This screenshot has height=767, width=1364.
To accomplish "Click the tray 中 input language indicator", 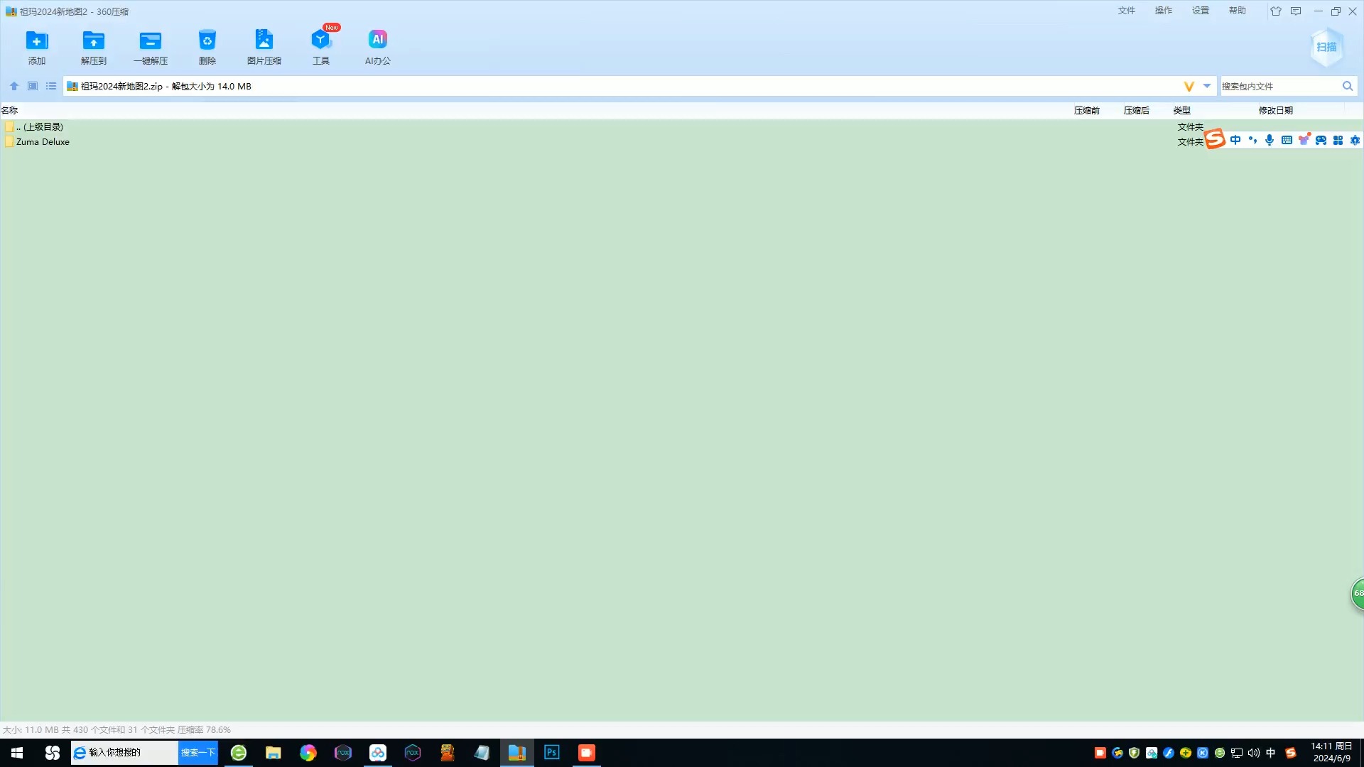I will (1271, 753).
